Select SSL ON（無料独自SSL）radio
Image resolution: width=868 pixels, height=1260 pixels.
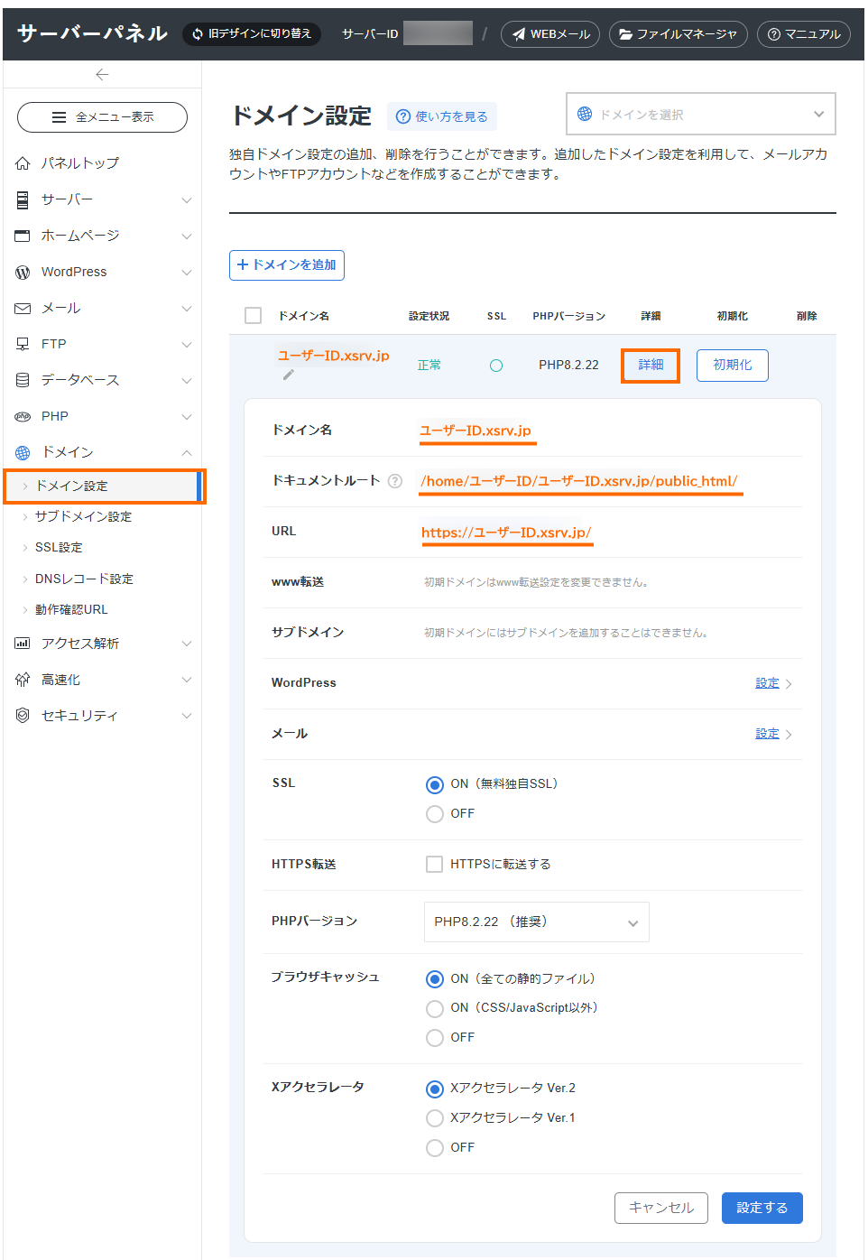pos(435,784)
